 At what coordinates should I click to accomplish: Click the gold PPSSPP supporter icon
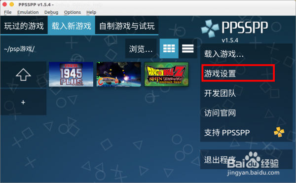(279, 132)
